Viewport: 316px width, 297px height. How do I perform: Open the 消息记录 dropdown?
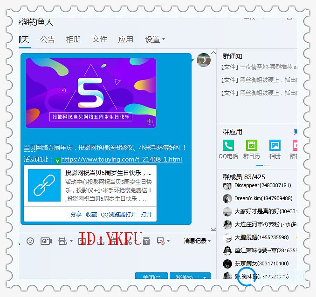197,241
